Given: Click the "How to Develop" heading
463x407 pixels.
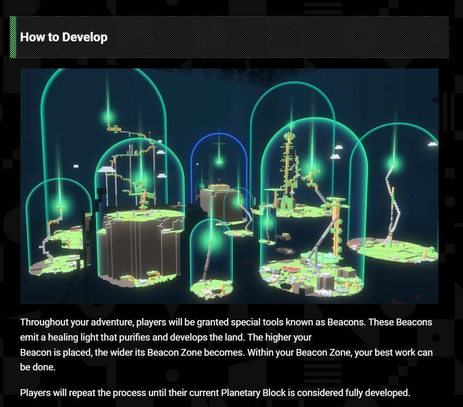Looking at the screenshot, I should (64, 37).
